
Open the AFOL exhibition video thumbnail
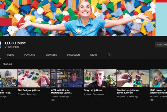(67, 78)
